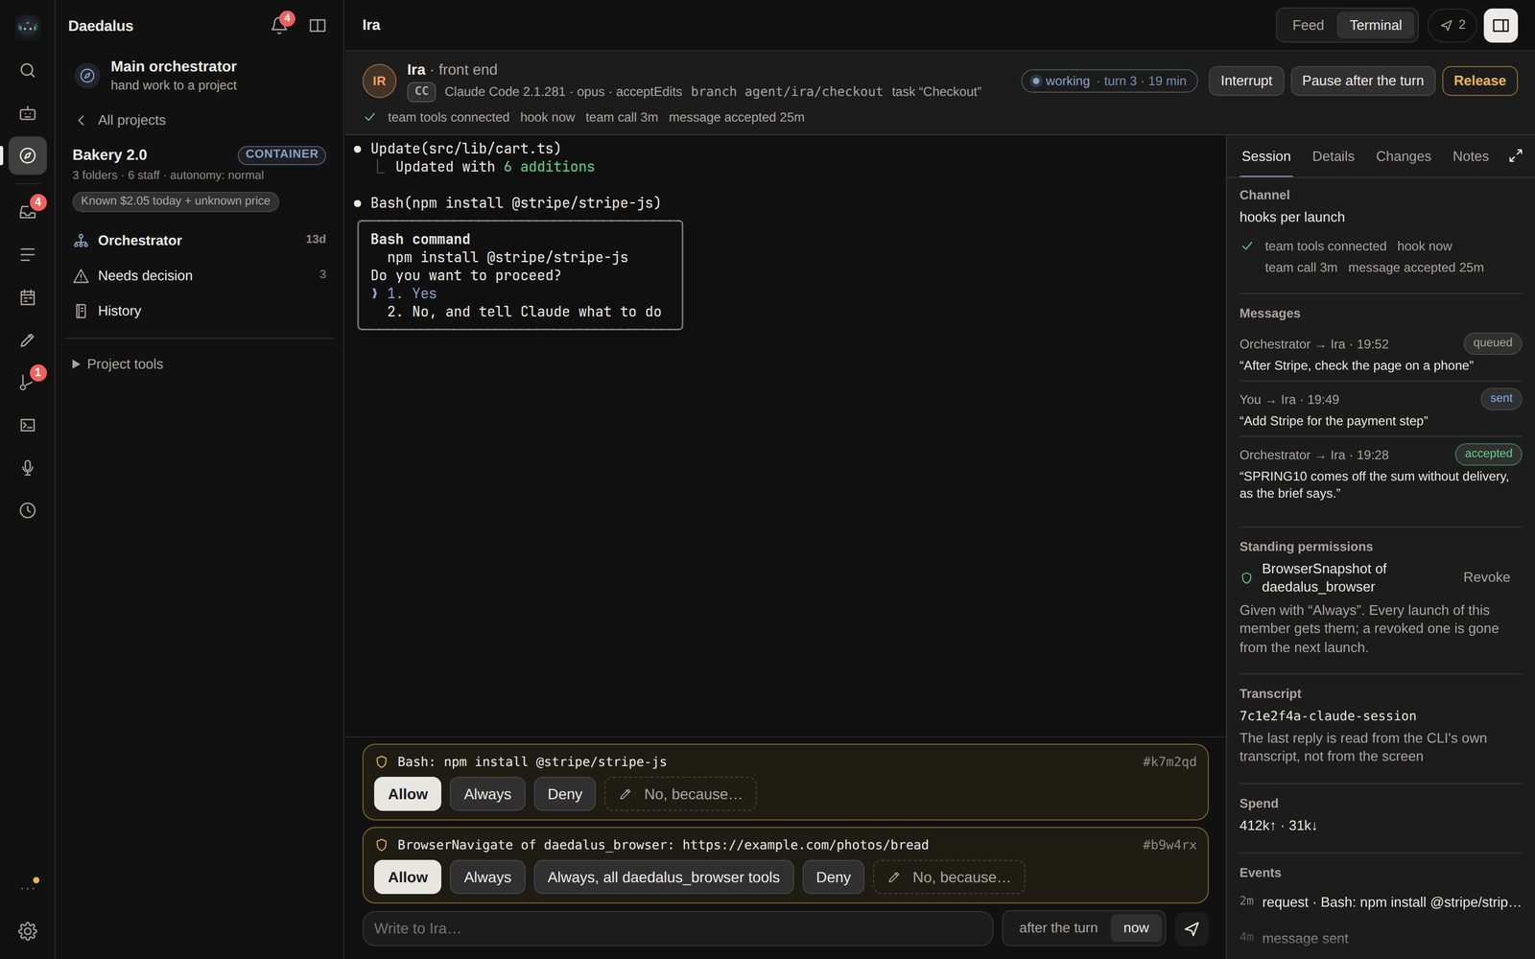Screen dimensions: 1535x959
Task: Click 'Always, all daedalus_browser tools'
Action: 663,877
